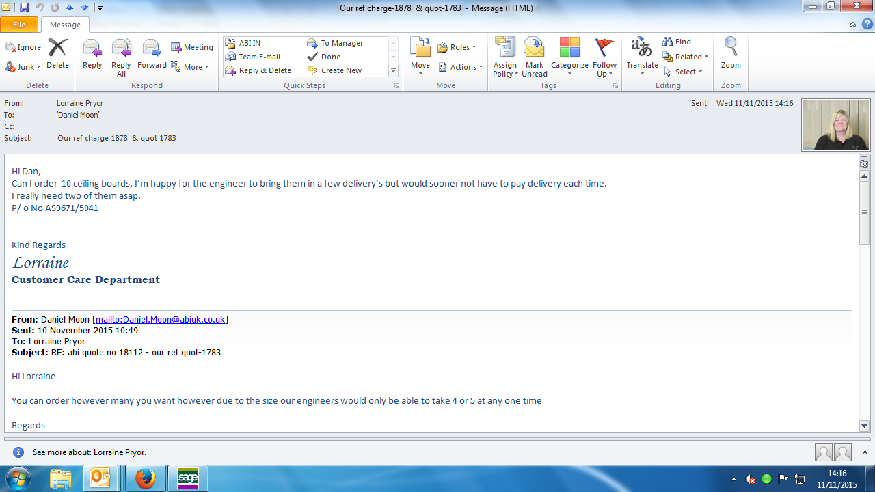Image resolution: width=875 pixels, height=492 pixels.
Task: Expand the More respond options dropdown
Action: (190, 67)
